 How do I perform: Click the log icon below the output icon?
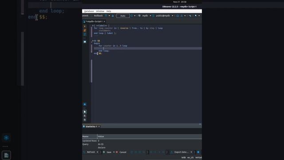(85, 116)
